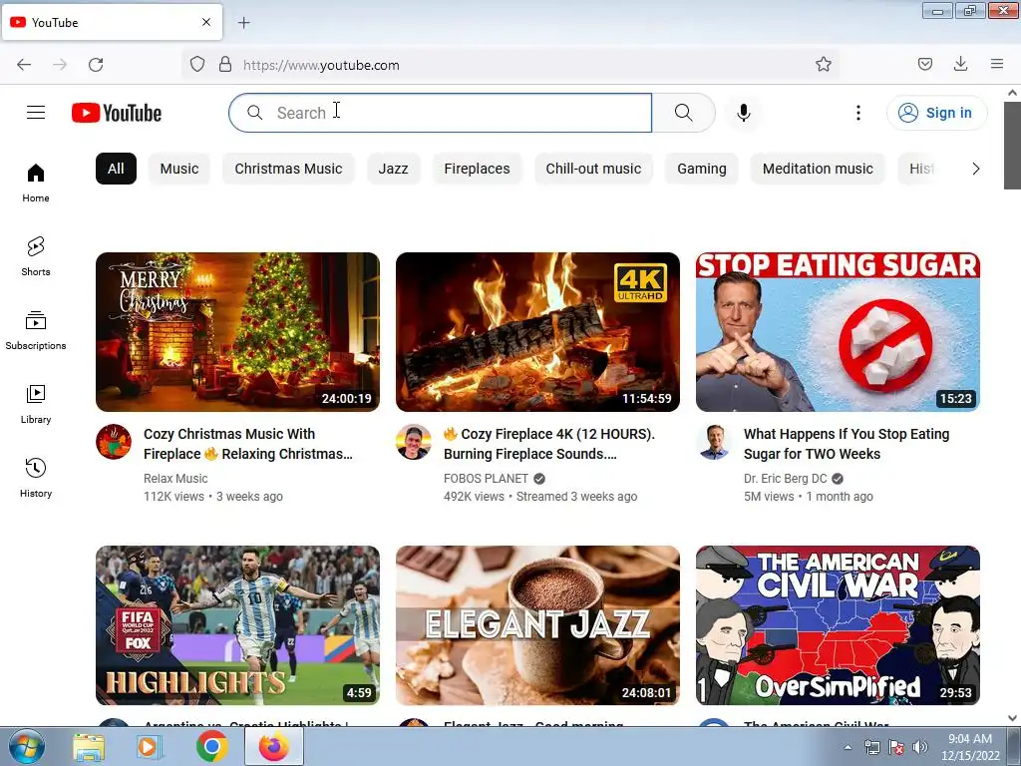The width and height of the screenshot is (1021, 766).
Task: Open History in sidebar
Action: click(36, 478)
